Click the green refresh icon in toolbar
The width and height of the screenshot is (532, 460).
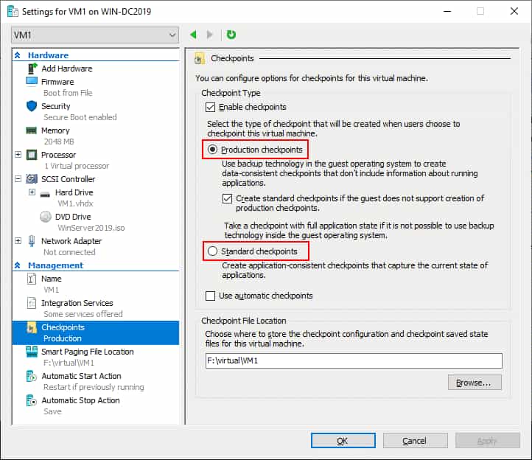tap(231, 35)
